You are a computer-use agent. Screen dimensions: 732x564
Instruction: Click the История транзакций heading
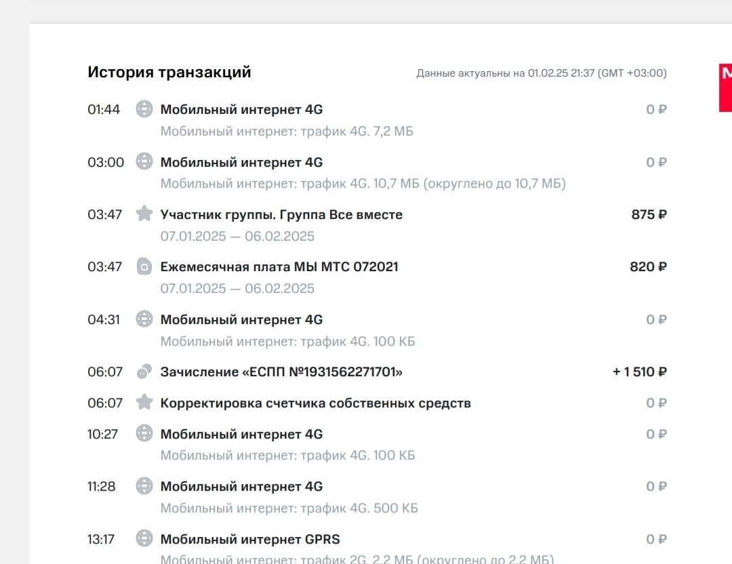[169, 73]
